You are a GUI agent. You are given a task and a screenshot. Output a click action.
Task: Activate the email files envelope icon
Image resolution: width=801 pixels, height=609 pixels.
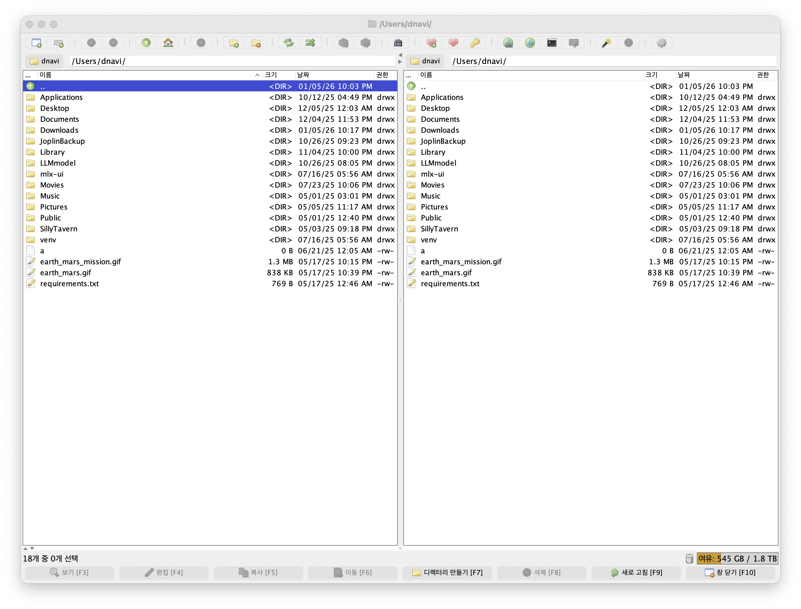[x=573, y=42]
